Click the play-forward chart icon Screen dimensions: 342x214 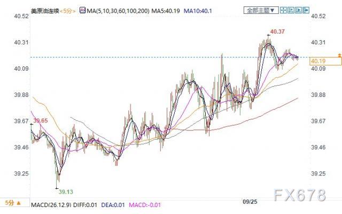(298, 10)
